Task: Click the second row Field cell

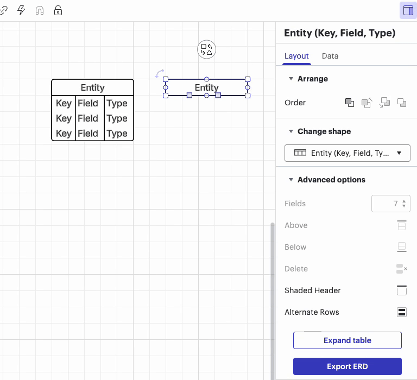Action: click(88, 118)
